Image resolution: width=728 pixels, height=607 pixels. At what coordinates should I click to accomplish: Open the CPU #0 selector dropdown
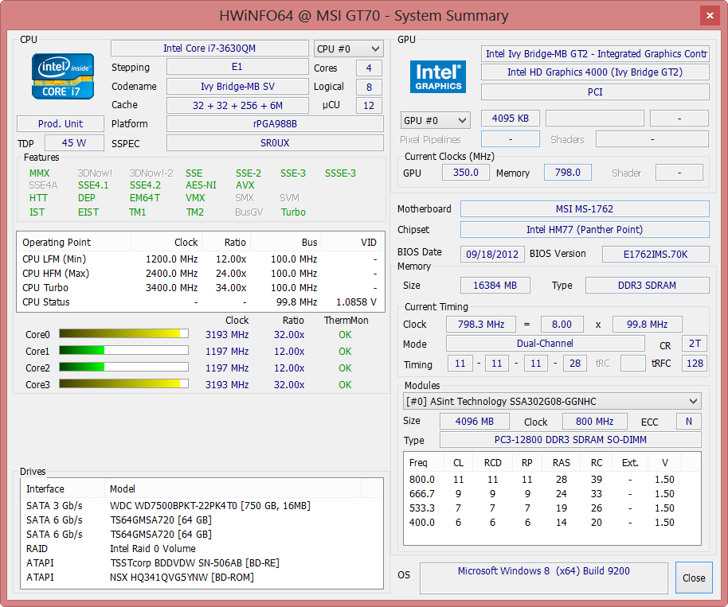pos(349,49)
